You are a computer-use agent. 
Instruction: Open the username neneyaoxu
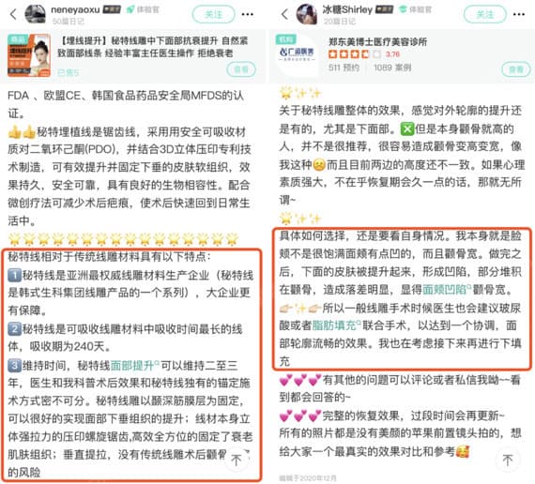point(75,9)
